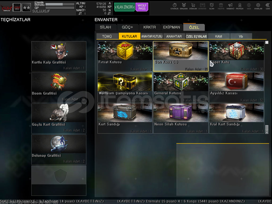Open the Dükkan shopping cart icon

click(193, 6)
